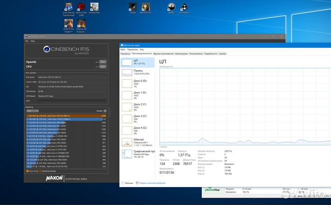331x205 pixels.
Task: Select the Память performance item
Action: point(137,72)
